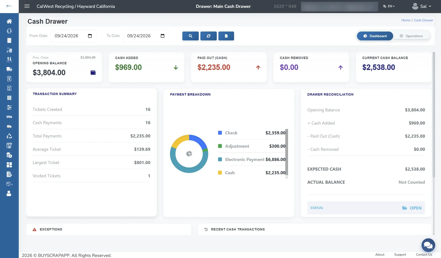This screenshot has height=258, width=441.
Task: Open the recycle symbol sidebar icon
Action: point(9,136)
